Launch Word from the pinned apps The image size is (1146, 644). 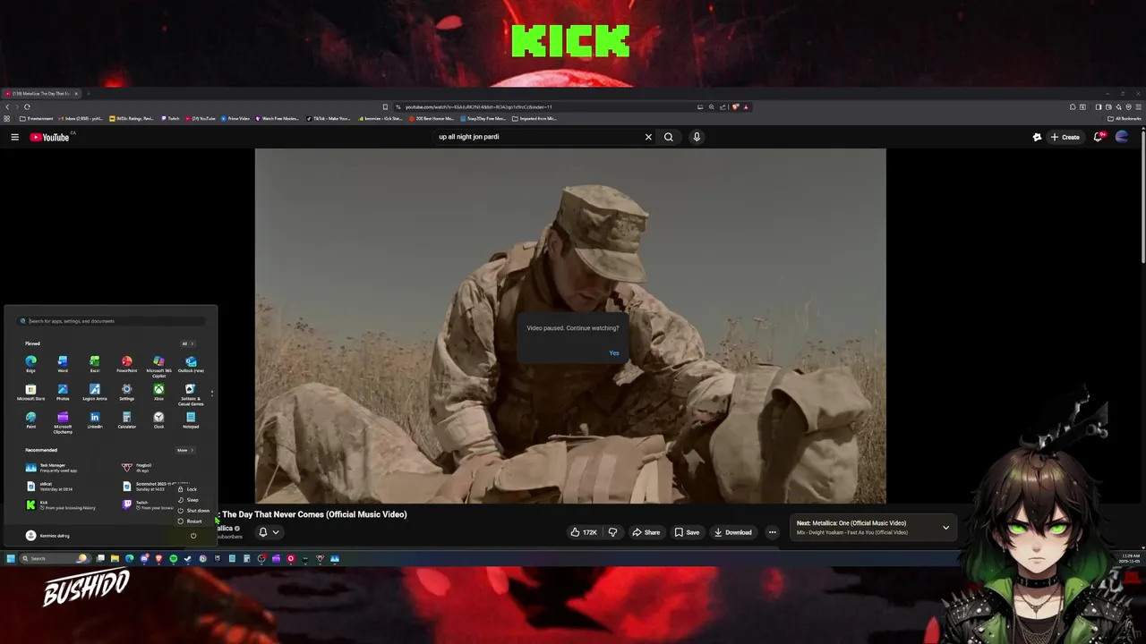[63, 364]
